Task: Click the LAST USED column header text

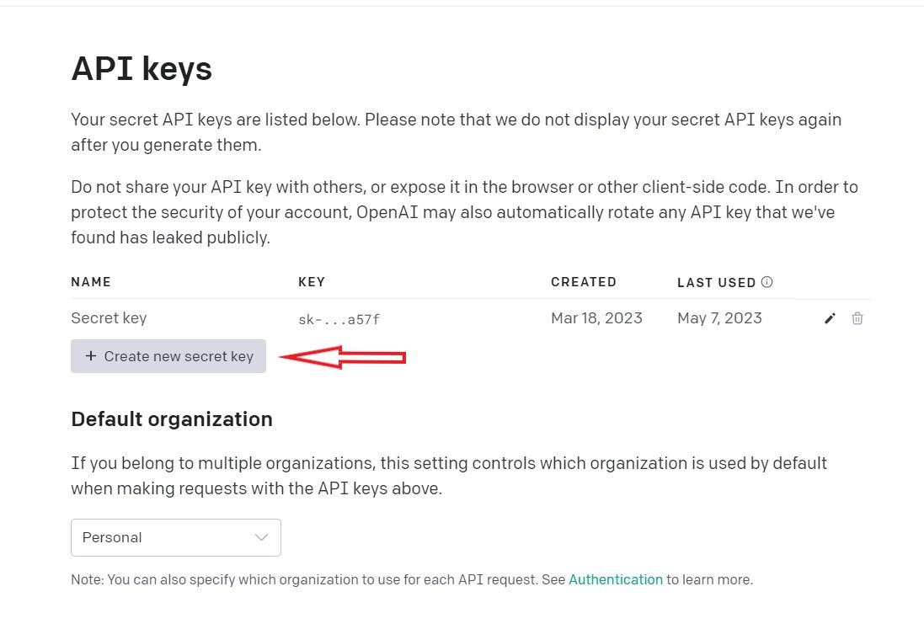Action: click(x=716, y=283)
